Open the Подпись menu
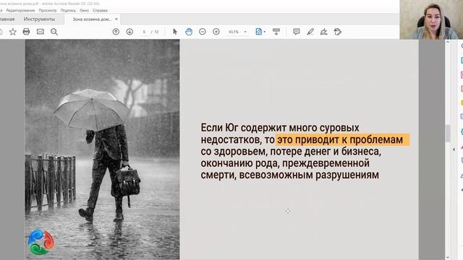 pyautogui.click(x=68, y=10)
